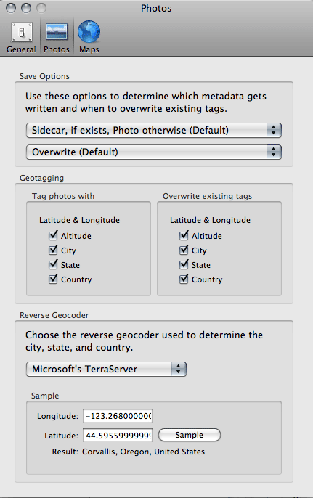
Task: Uncheck Altitude under Tag photos with
Action: (x=53, y=235)
